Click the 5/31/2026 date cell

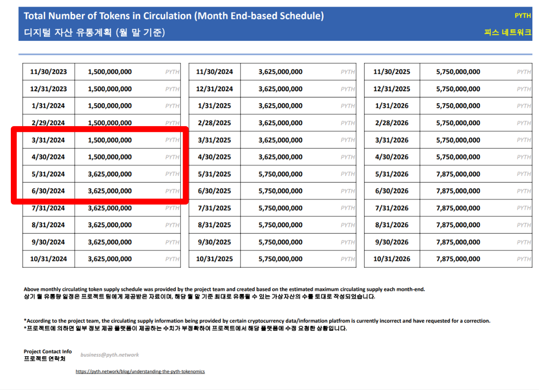click(x=392, y=174)
